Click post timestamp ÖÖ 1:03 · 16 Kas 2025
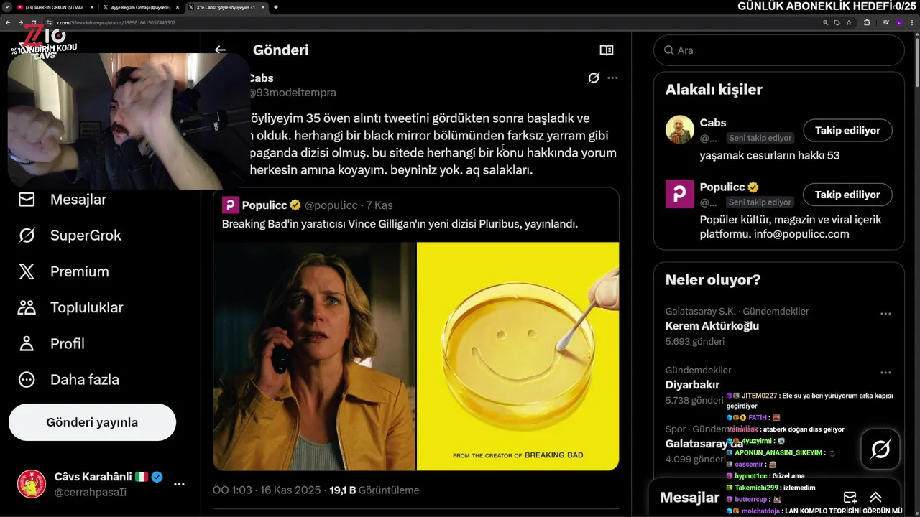The height and width of the screenshot is (517, 920). (266, 490)
